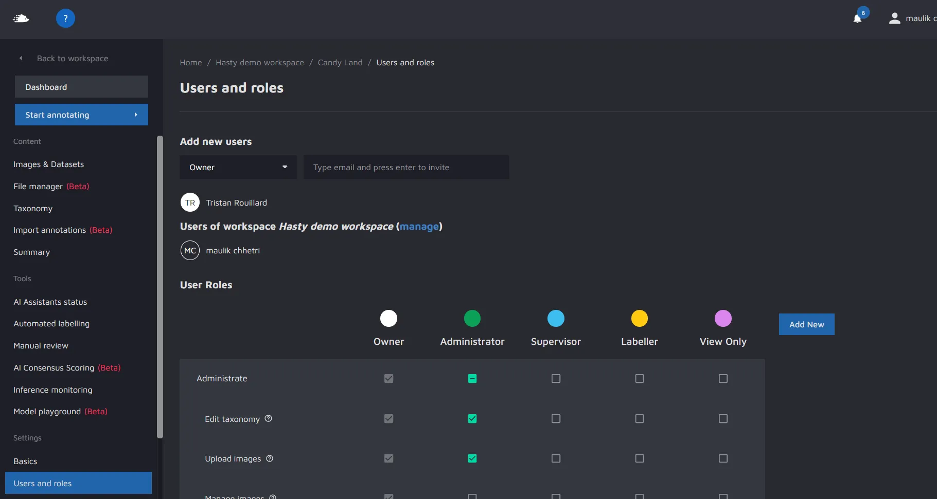Click the manage workspace link

click(x=419, y=226)
